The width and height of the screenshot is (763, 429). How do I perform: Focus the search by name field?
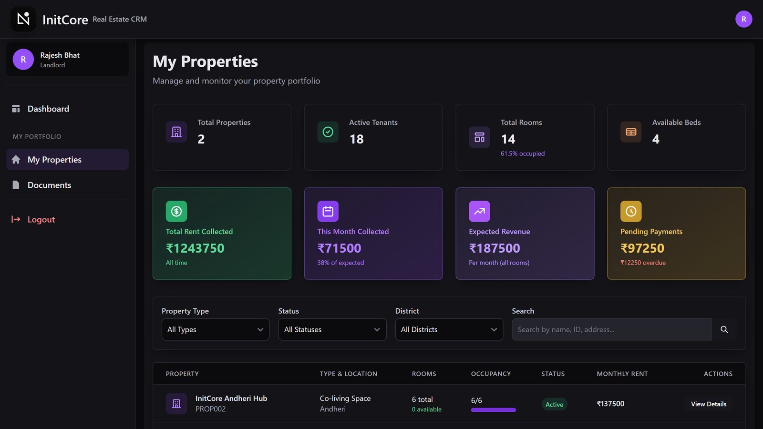[611, 329]
